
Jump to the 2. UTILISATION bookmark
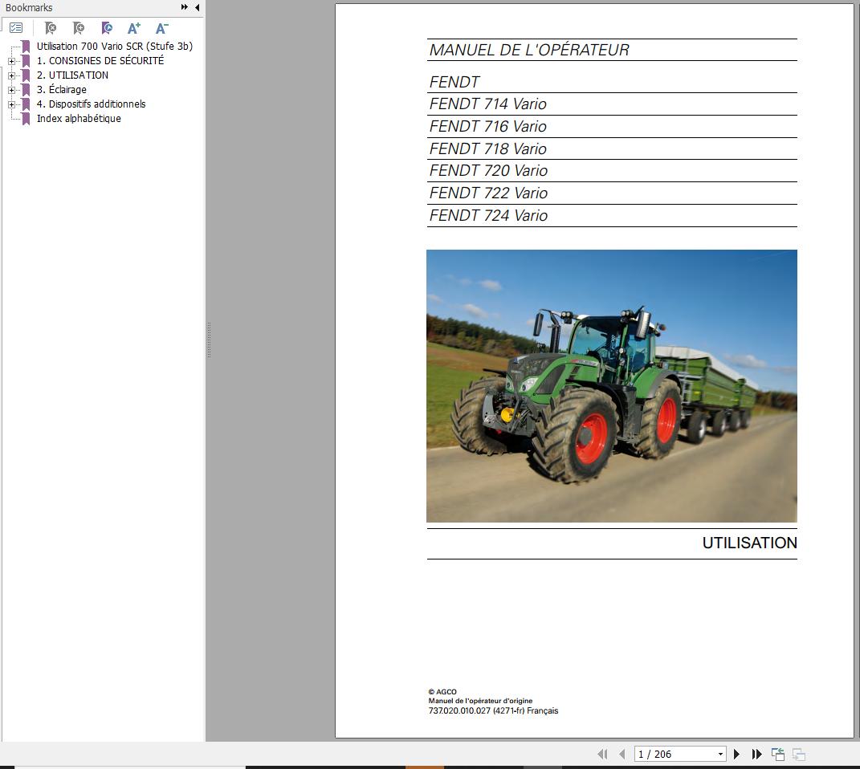[72, 75]
